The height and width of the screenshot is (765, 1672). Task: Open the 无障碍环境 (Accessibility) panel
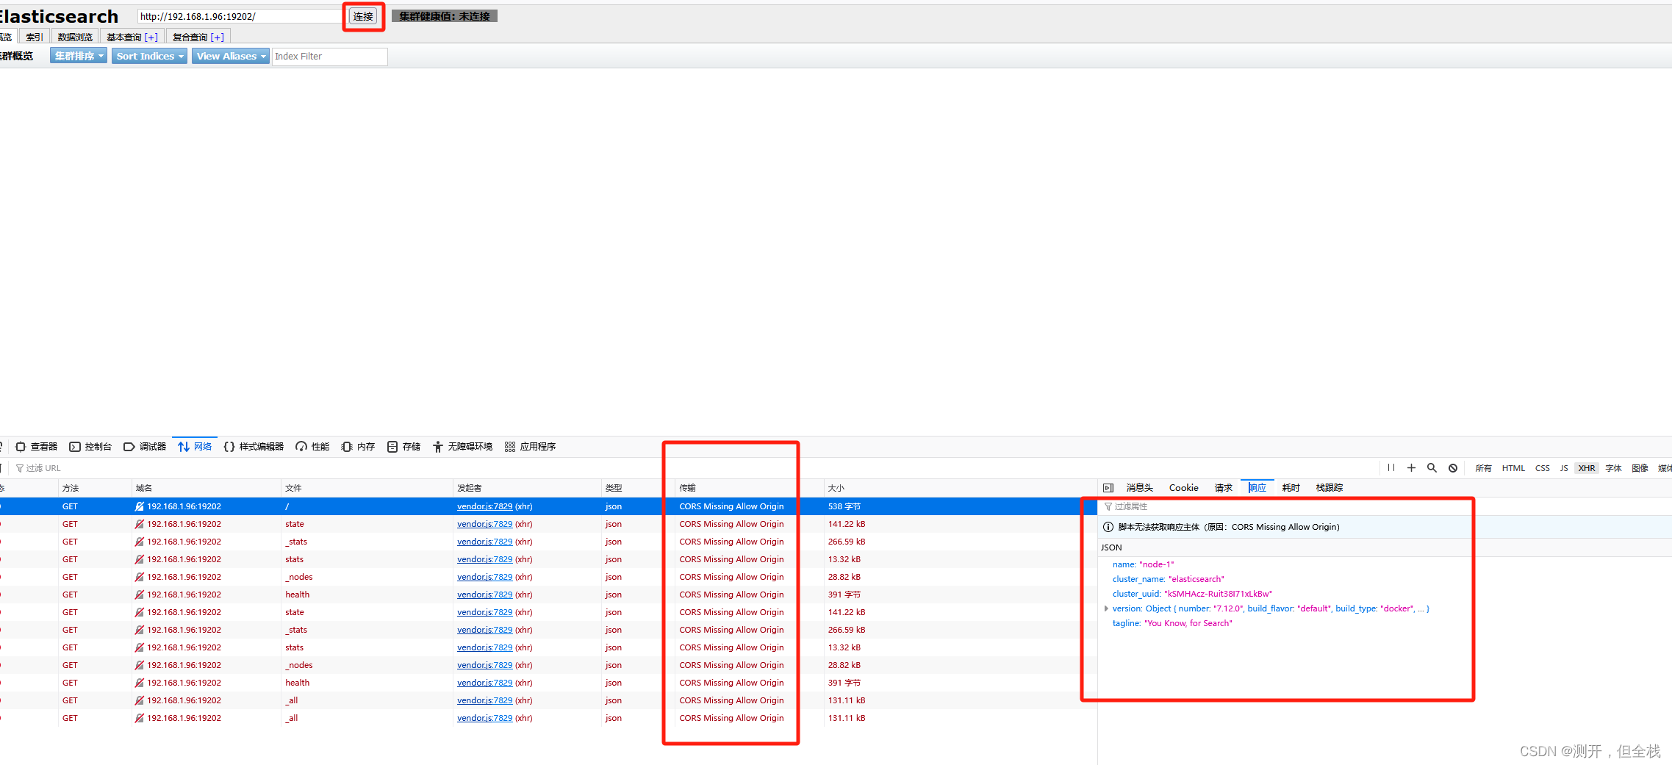pyautogui.click(x=462, y=446)
